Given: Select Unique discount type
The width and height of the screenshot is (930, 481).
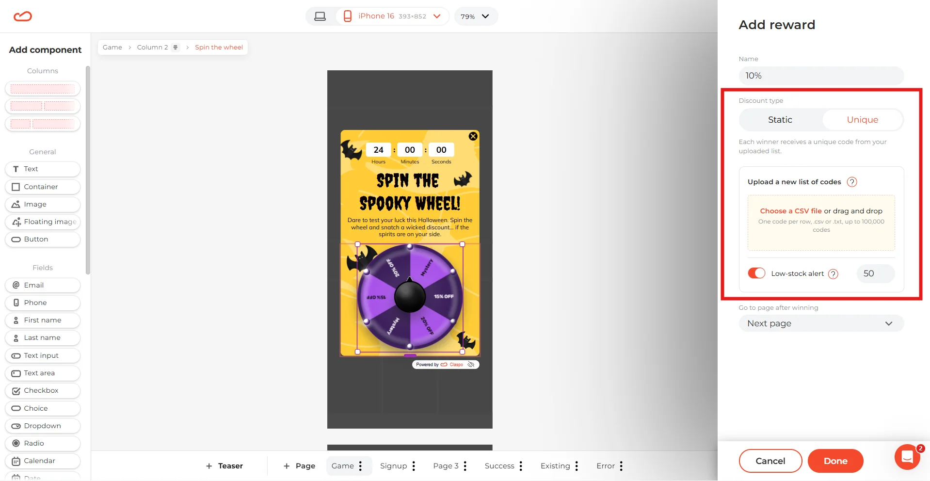Looking at the screenshot, I should pos(863,120).
